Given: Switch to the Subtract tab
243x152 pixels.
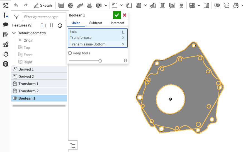Looking at the screenshot, I should 96,23.
